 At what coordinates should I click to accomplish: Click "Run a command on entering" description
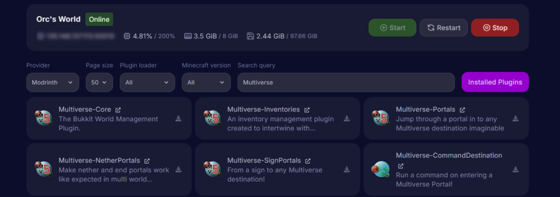444,180
